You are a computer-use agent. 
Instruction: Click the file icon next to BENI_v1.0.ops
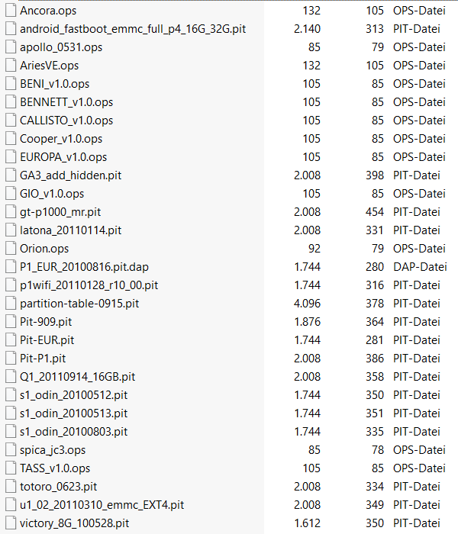click(x=10, y=84)
